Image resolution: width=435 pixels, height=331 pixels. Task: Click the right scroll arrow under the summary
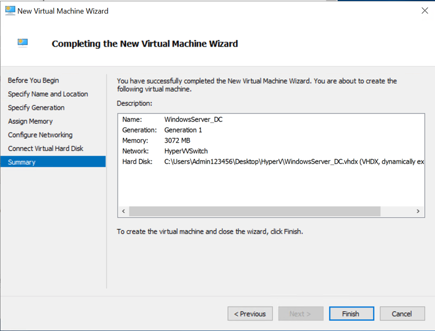tap(418, 211)
